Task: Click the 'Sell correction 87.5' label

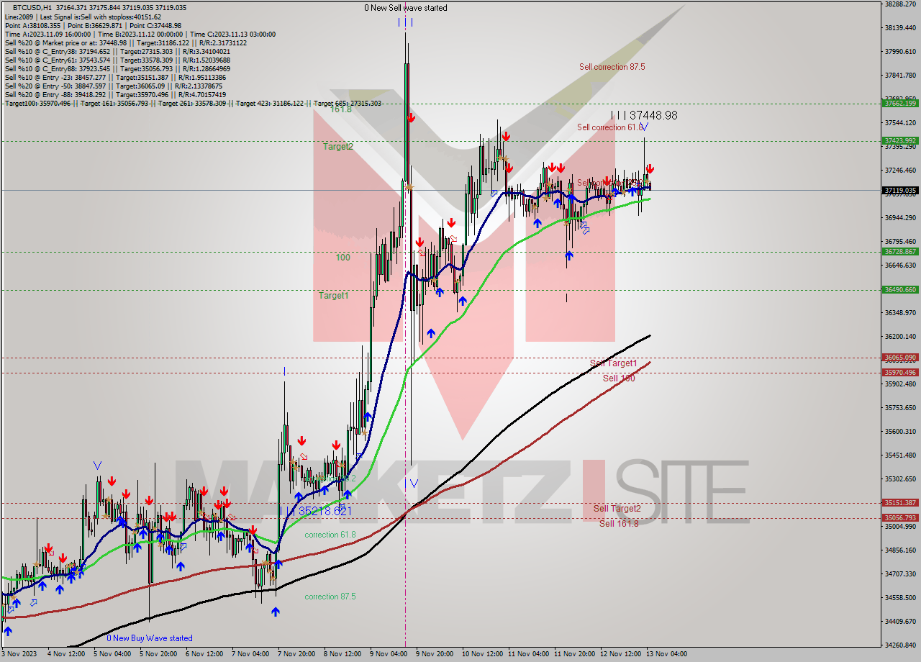Action: 612,67
